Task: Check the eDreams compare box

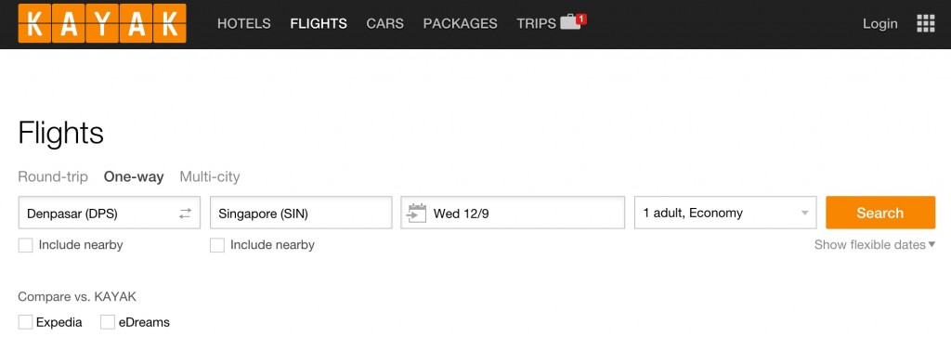Action: click(x=108, y=322)
